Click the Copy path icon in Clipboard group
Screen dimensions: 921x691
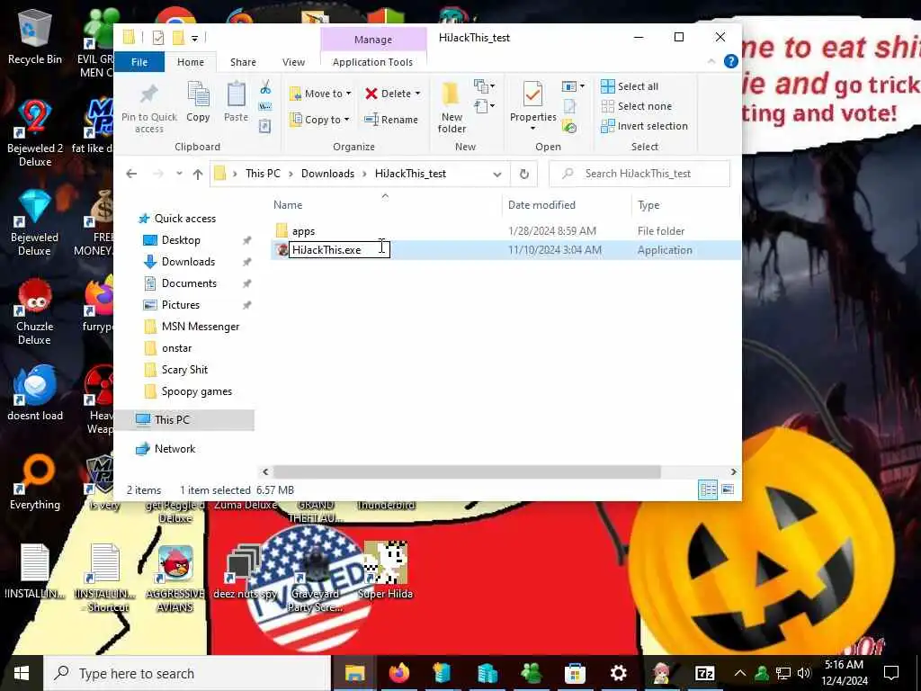265,107
